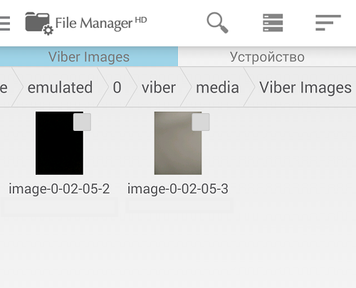Click Viber Images breadcrumb segment

[x=305, y=87]
